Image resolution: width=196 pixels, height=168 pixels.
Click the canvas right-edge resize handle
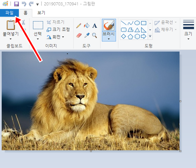click(x=180, y=101)
